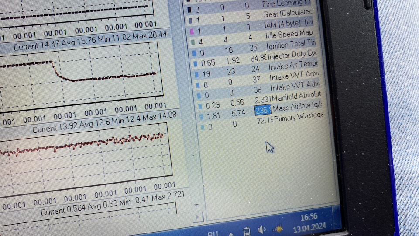
Task: Click the date 13.04.2024 in the taskbar
Action: click(309, 228)
